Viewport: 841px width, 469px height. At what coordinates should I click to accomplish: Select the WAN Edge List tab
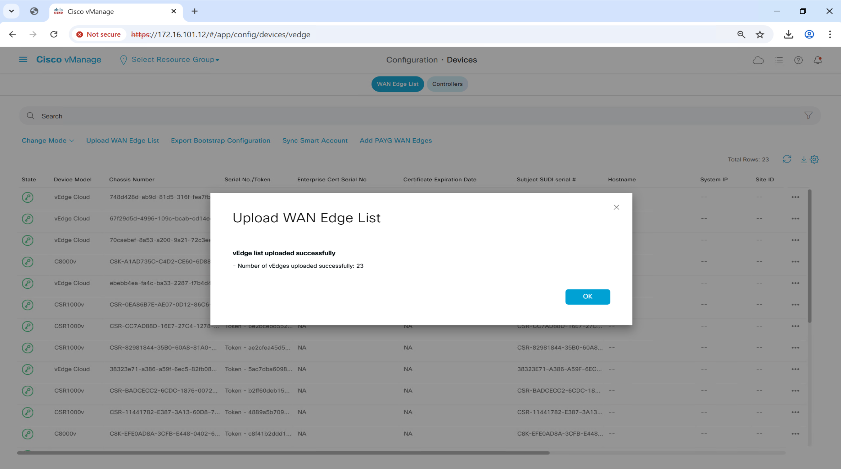[x=397, y=84]
